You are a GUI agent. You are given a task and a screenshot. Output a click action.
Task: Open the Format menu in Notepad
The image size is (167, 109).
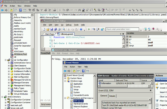click(65, 53)
